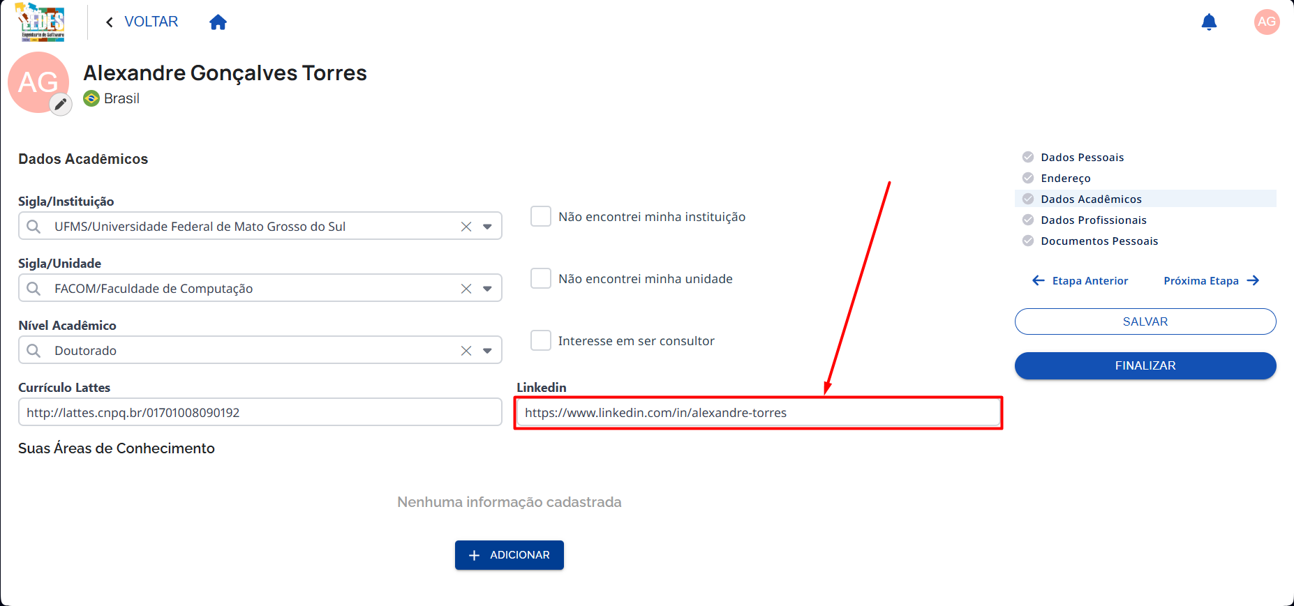The image size is (1294, 606).
Task: Check 'Não encontrei minha instituição'
Action: click(x=541, y=216)
